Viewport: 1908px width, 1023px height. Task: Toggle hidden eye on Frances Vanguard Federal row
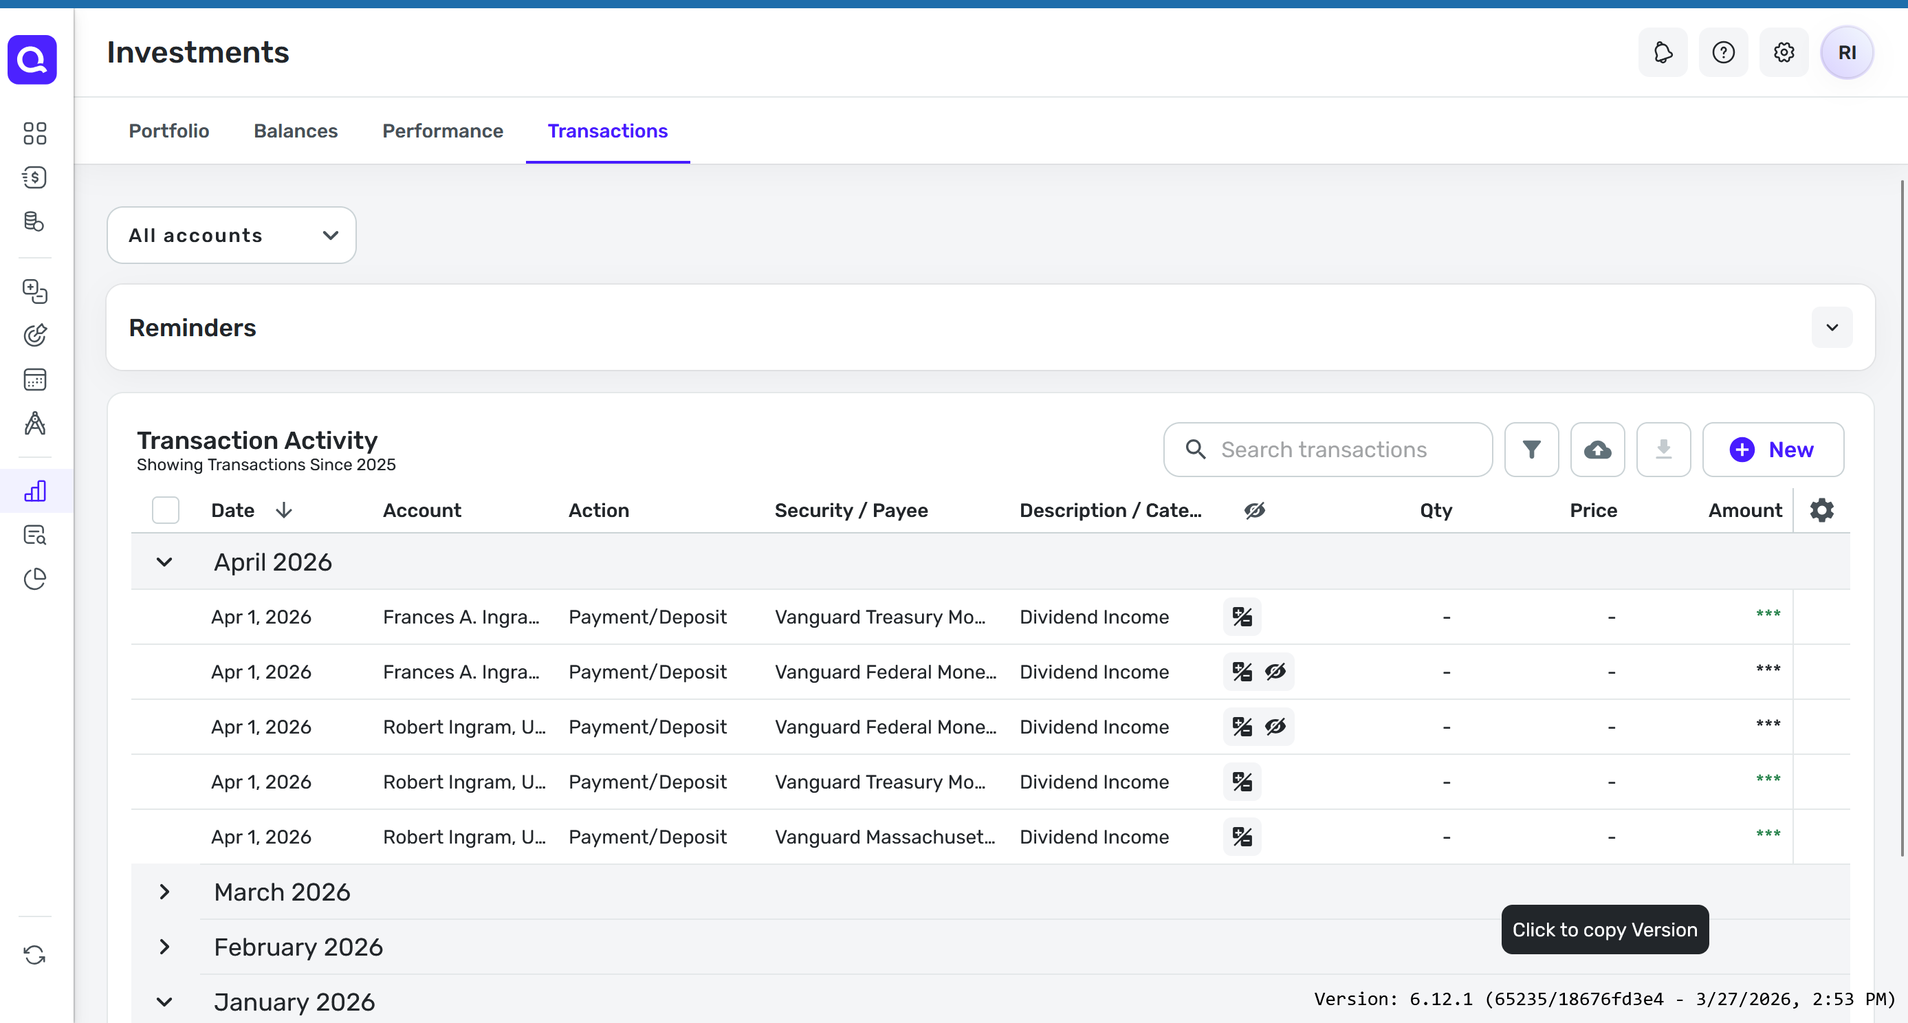pyautogui.click(x=1275, y=672)
